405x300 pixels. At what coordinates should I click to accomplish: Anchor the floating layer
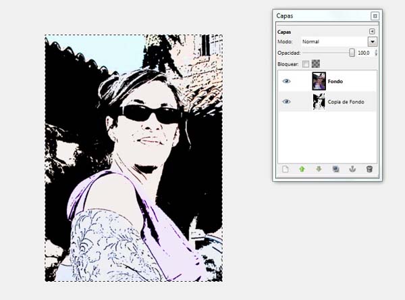(x=352, y=170)
